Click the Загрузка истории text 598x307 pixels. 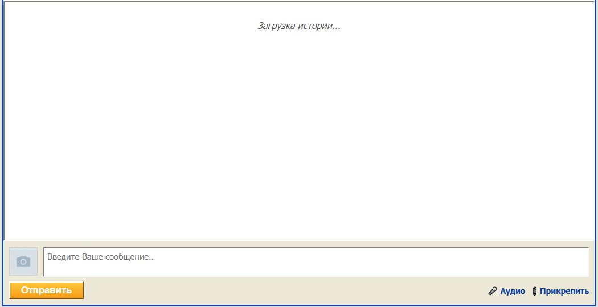click(x=299, y=26)
